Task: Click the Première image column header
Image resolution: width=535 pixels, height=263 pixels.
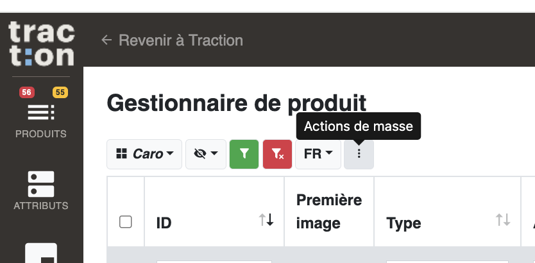Action: pyautogui.click(x=329, y=212)
